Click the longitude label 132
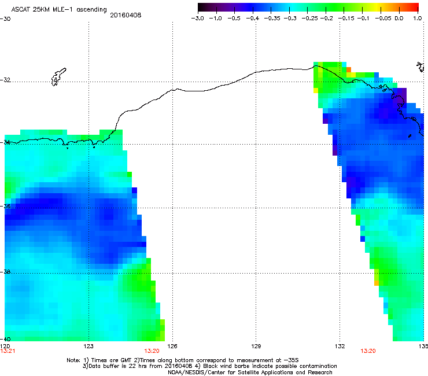 coord(340,346)
